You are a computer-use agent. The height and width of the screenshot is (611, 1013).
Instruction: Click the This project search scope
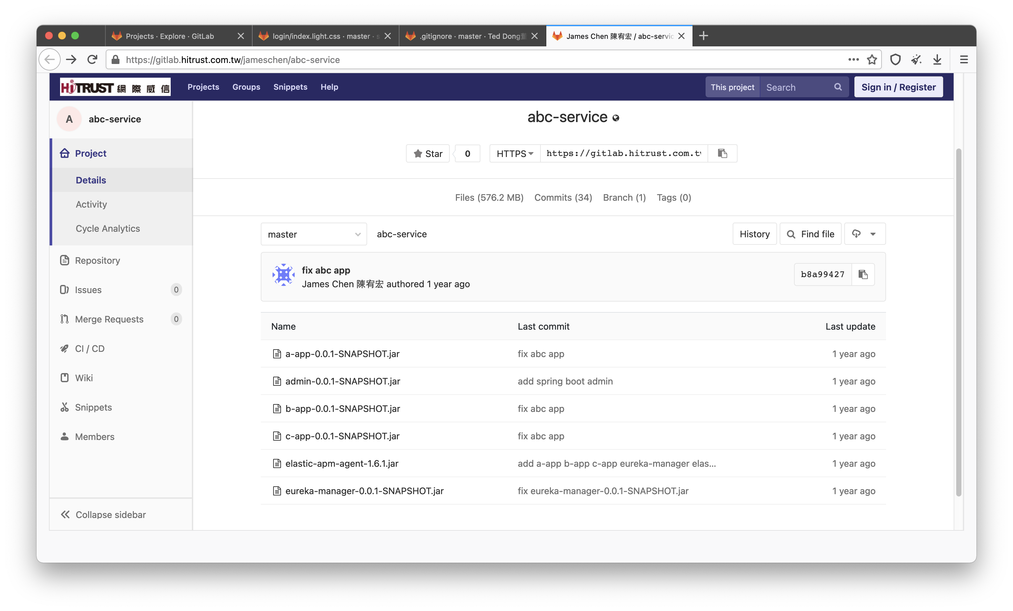732,87
